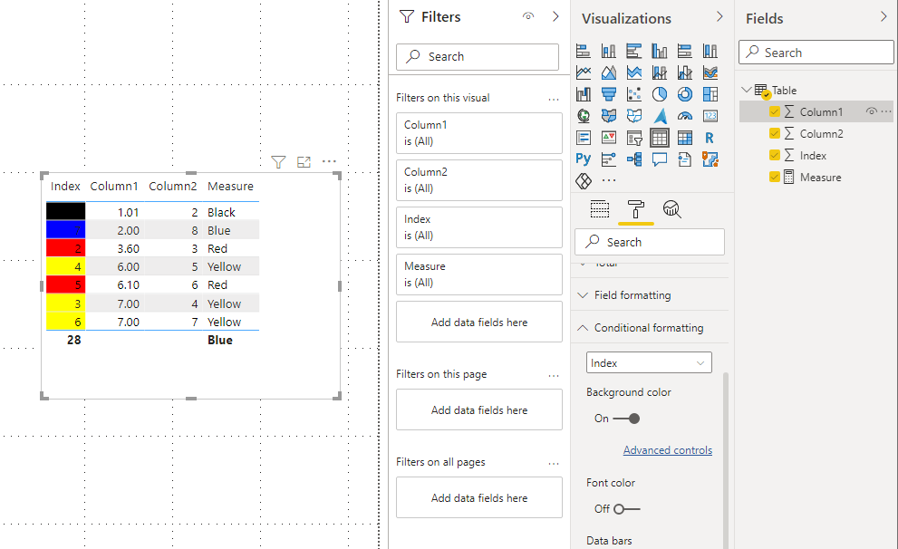Select the stacked bar chart visual
Image resolution: width=898 pixels, height=549 pixels.
pos(583,51)
